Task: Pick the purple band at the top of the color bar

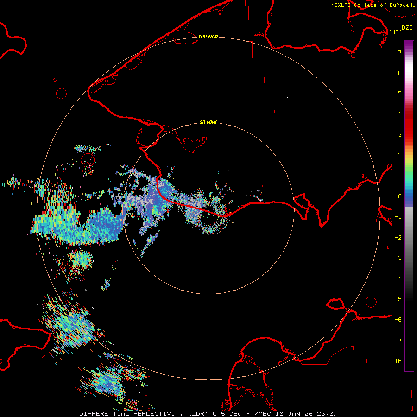Action: 409,45
